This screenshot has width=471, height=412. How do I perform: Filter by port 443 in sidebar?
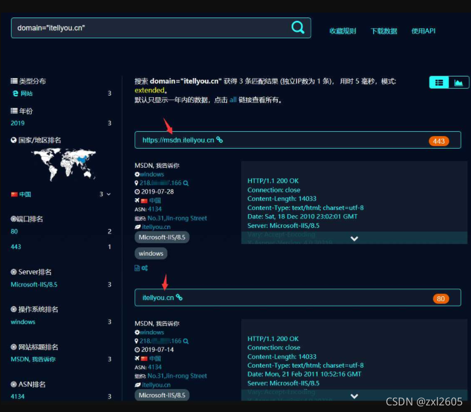point(16,246)
